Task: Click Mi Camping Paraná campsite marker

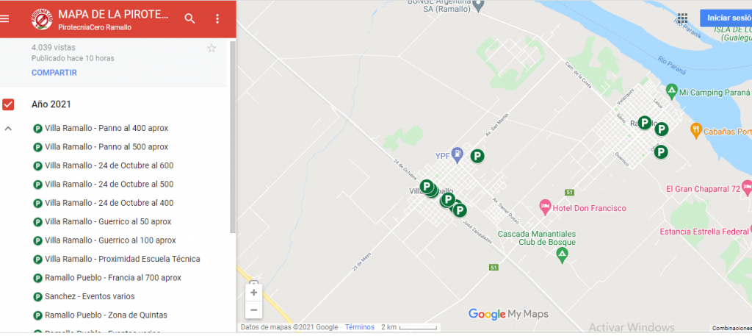Action: (x=671, y=90)
